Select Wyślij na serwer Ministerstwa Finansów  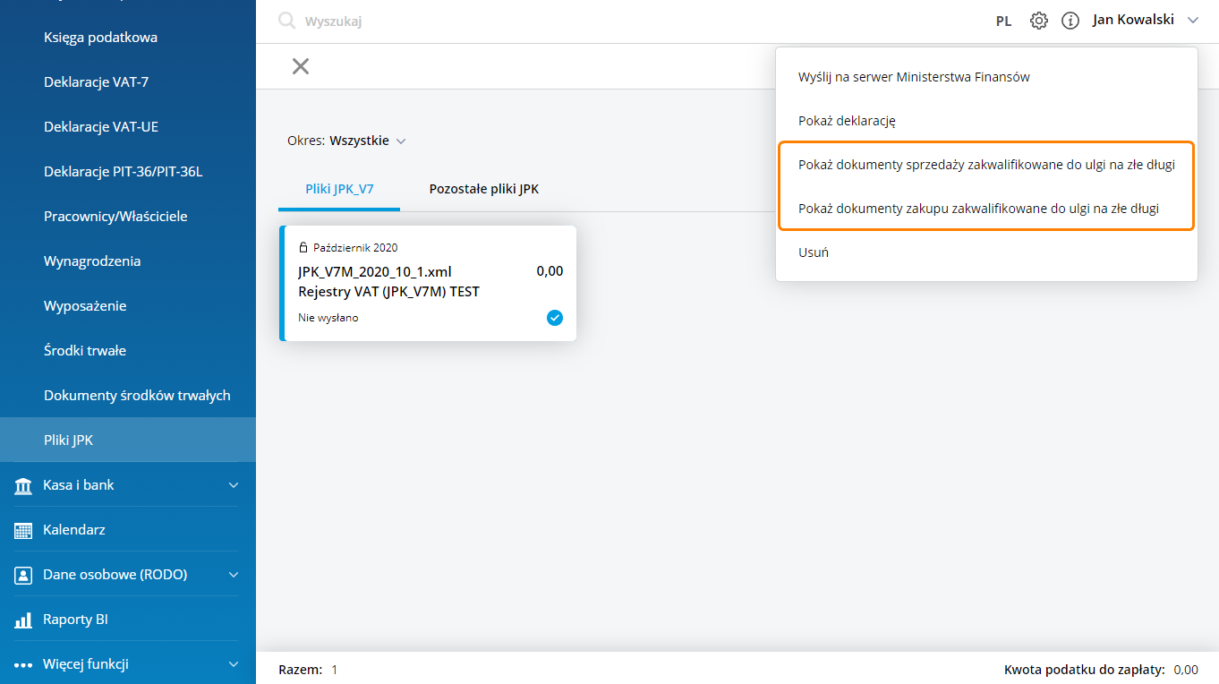pyautogui.click(x=914, y=77)
